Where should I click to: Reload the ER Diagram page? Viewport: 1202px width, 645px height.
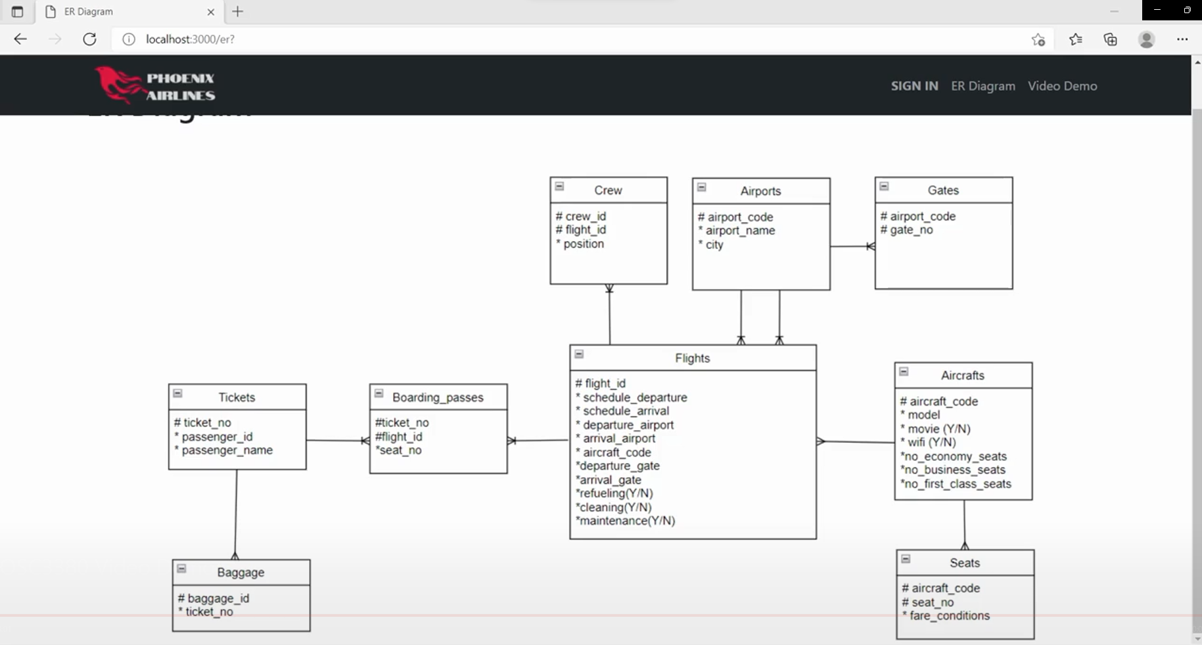89,39
